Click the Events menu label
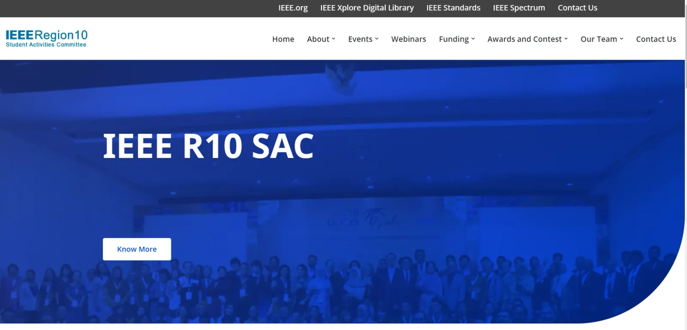 (x=360, y=39)
